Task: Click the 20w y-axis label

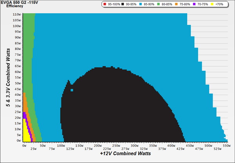Action: click(x=18, y=117)
